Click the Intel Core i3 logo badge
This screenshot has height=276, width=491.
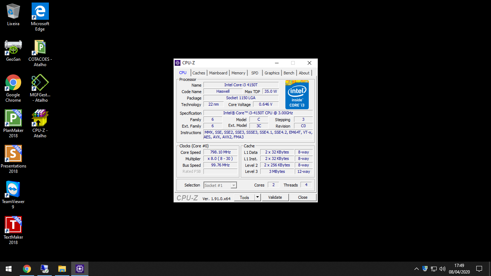(297, 95)
